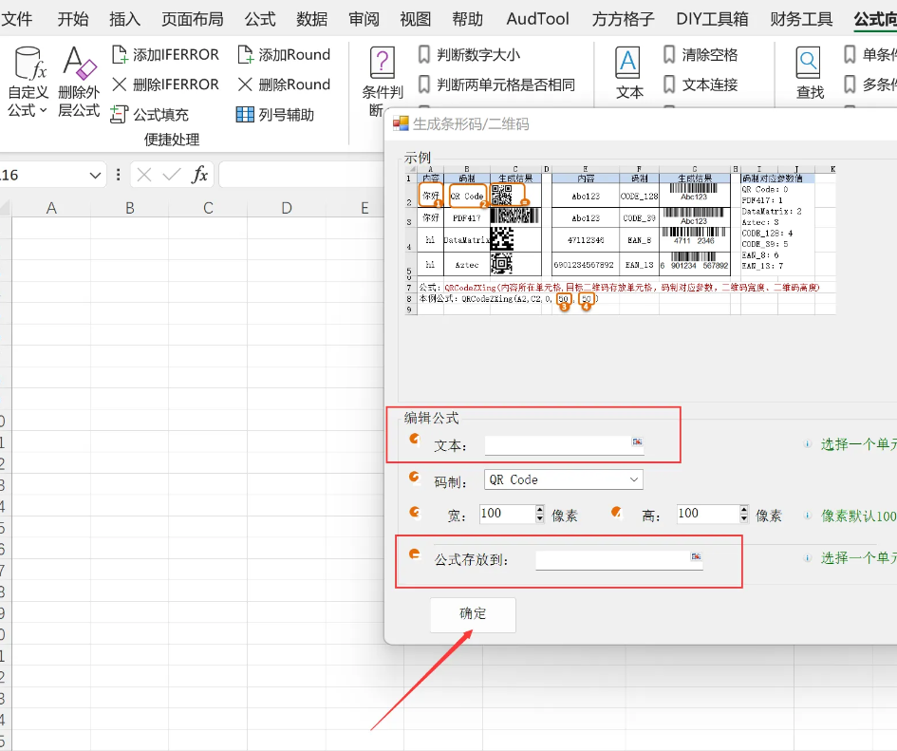Click the 确定 confirm button

click(x=473, y=614)
